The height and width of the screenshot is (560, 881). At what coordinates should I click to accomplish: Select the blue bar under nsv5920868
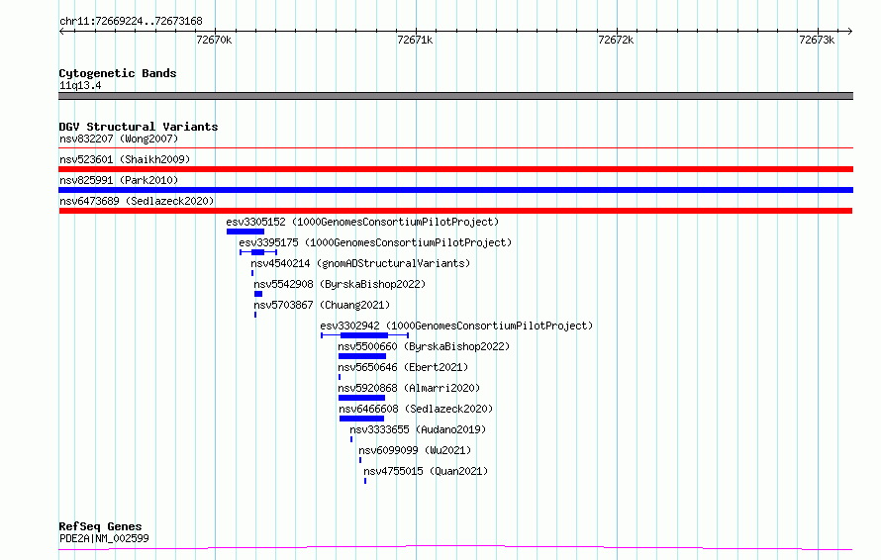click(361, 398)
